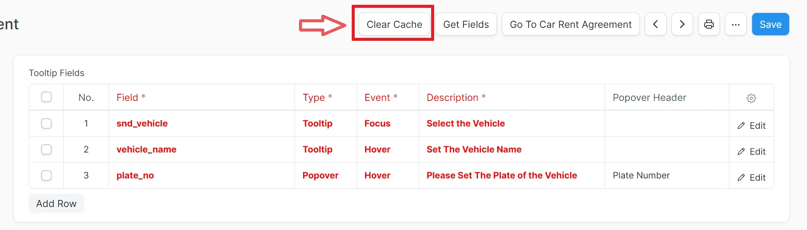Edit row 1 using pencil icon
The width and height of the screenshot is (807, 230).
click(751, 126)
